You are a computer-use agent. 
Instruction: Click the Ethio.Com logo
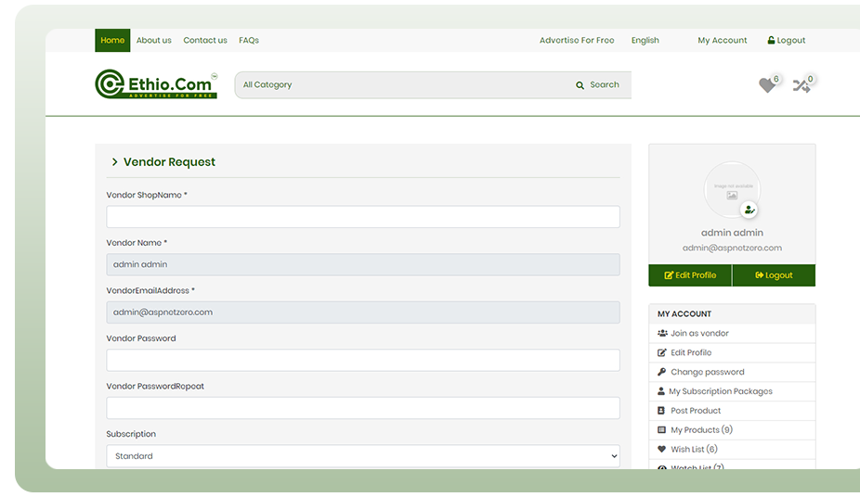click(156, 84)
